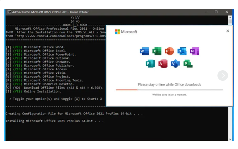Viewport: 238px width, 149px height.
Task: Click the 'Microsoft Office OneNote.' option line
Action: (x=38, y=62)
